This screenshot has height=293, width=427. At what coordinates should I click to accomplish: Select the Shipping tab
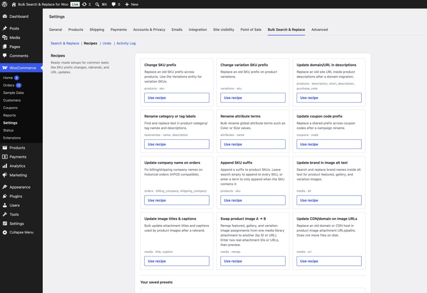click(97, 30)
